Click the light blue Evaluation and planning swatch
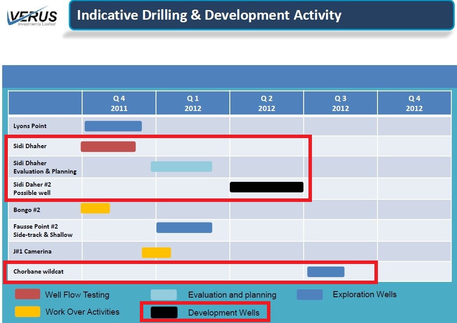457x323 pixels. [x=163, y=295]
